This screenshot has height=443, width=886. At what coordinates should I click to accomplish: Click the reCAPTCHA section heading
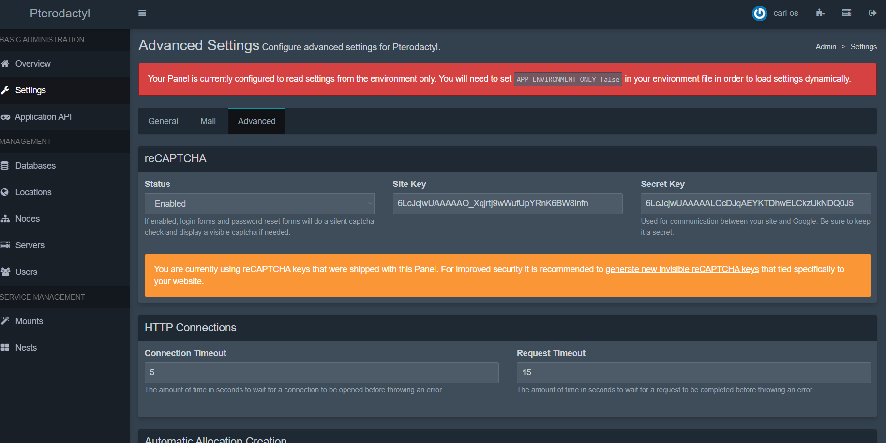(x=176, y=158)
